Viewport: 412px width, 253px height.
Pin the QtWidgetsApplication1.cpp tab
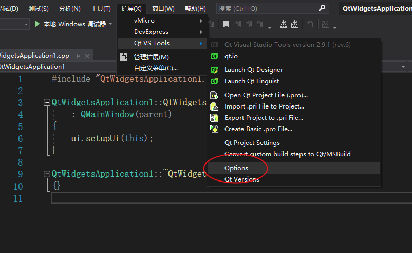(x=78, y=56)
